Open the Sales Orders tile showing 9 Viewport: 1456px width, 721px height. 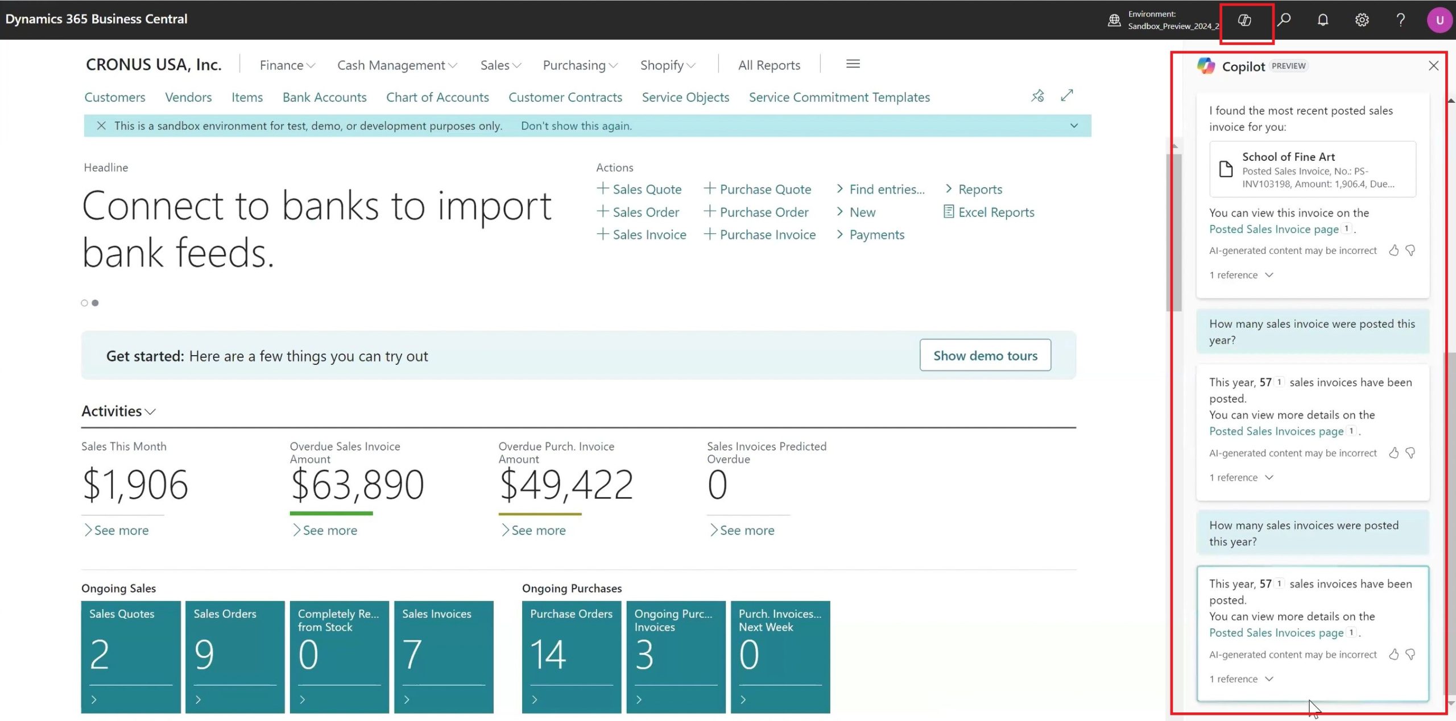coord(235,657)
